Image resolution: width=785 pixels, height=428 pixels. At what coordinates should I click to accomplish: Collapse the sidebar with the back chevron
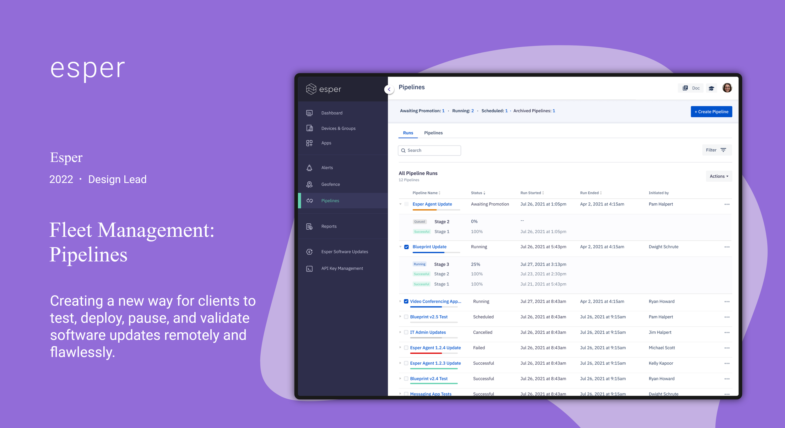389,89
